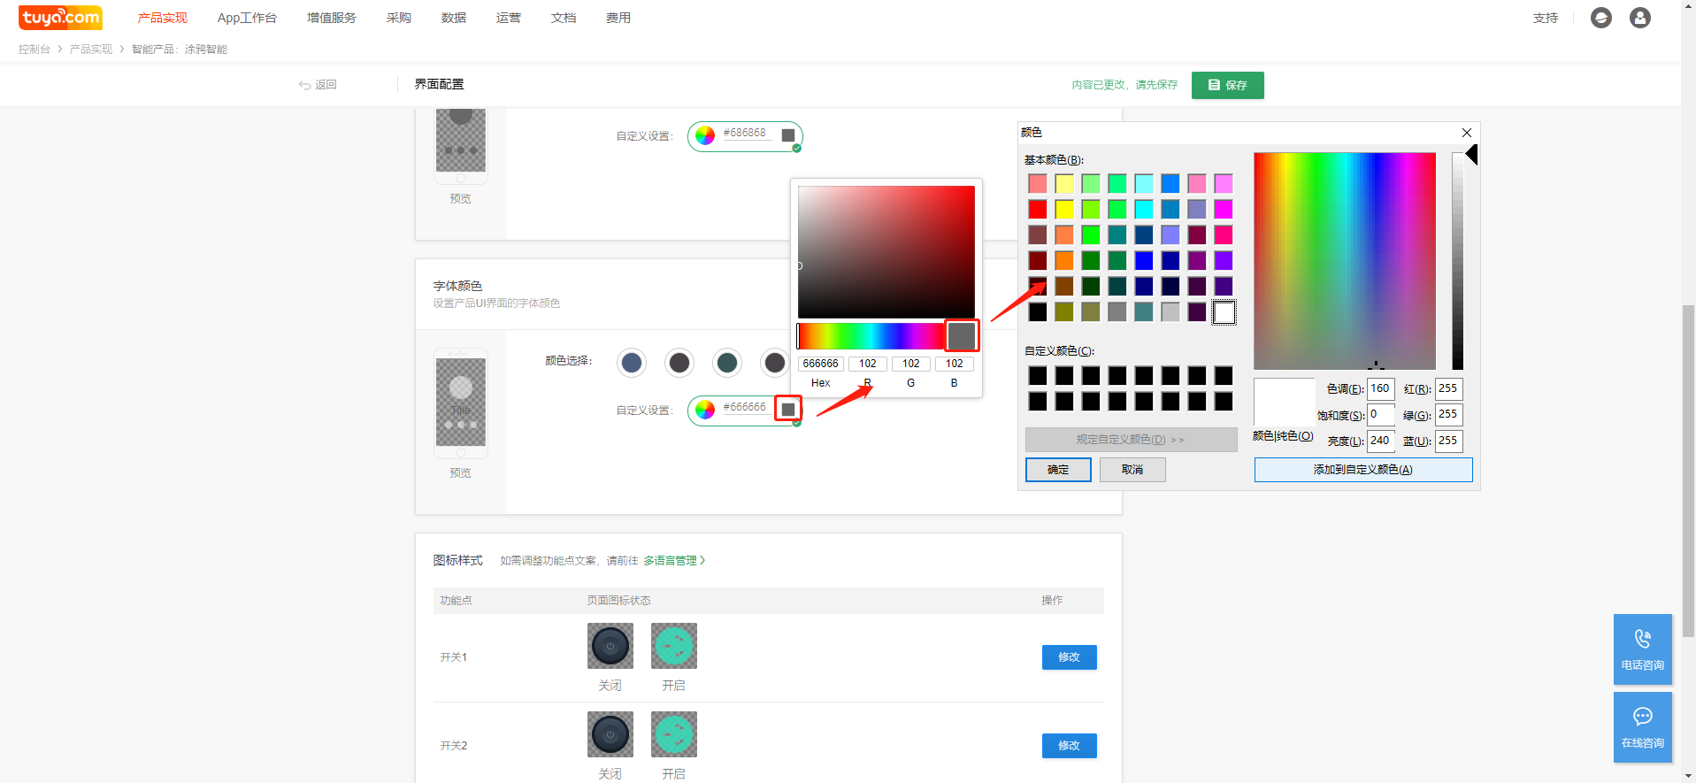Click the phone consultation icon button
1696x783 pixels.
pyautogui.click(x=1643, y=649)
